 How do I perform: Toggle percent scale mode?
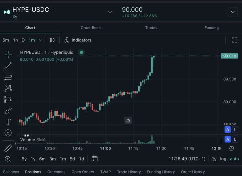(214, 159)
